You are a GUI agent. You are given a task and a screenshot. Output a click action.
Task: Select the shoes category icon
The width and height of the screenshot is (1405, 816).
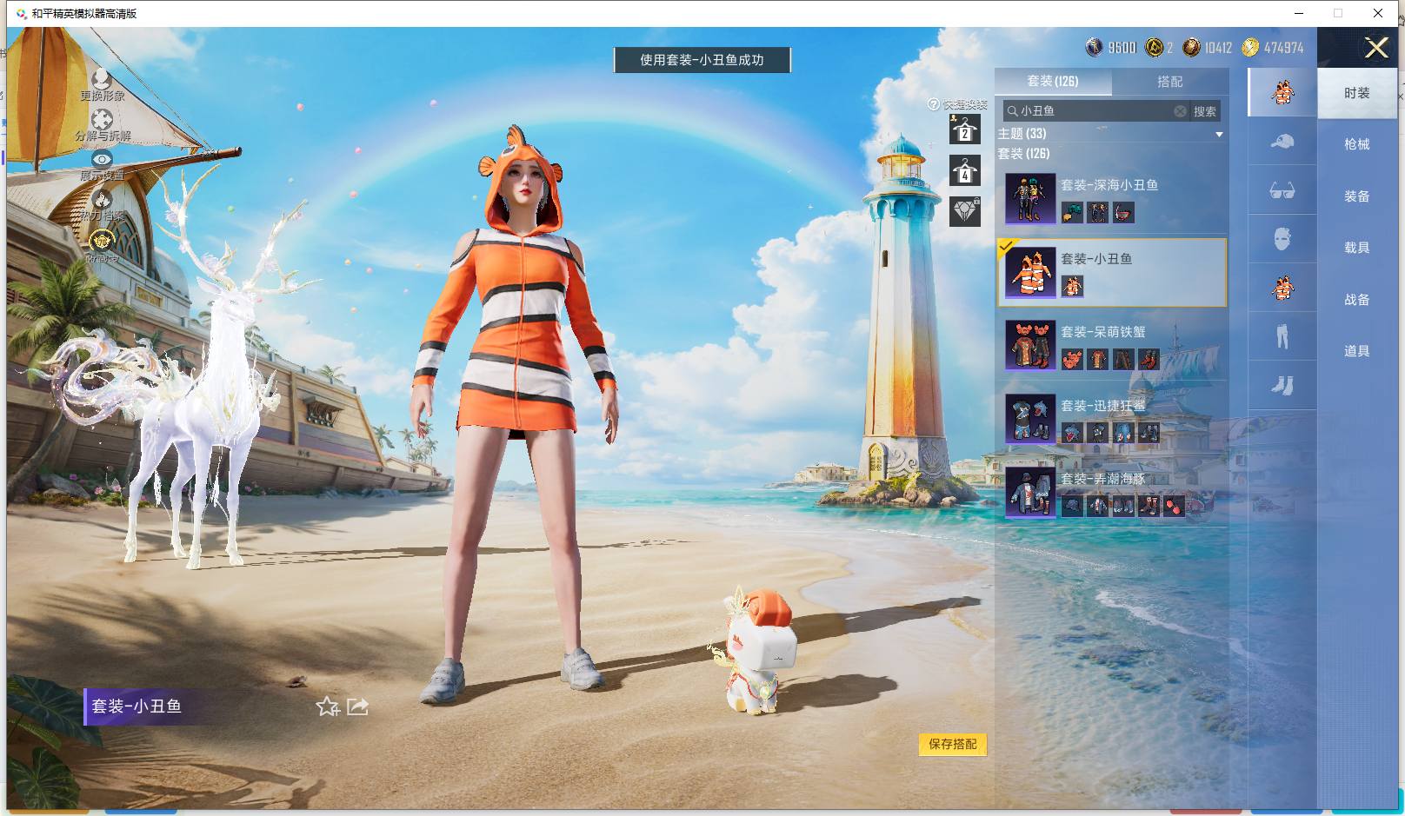pos(1282,385)
